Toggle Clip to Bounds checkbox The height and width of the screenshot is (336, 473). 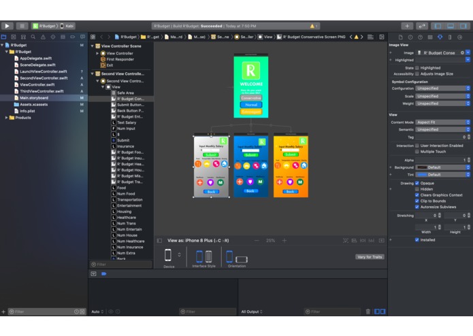[x=417, y=201]
